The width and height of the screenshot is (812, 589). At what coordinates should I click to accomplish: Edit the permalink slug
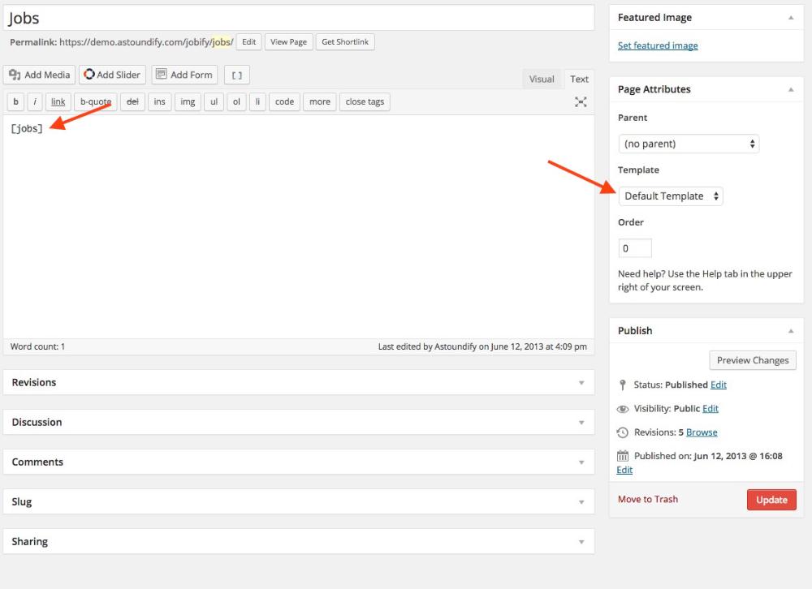pos(248,42)
